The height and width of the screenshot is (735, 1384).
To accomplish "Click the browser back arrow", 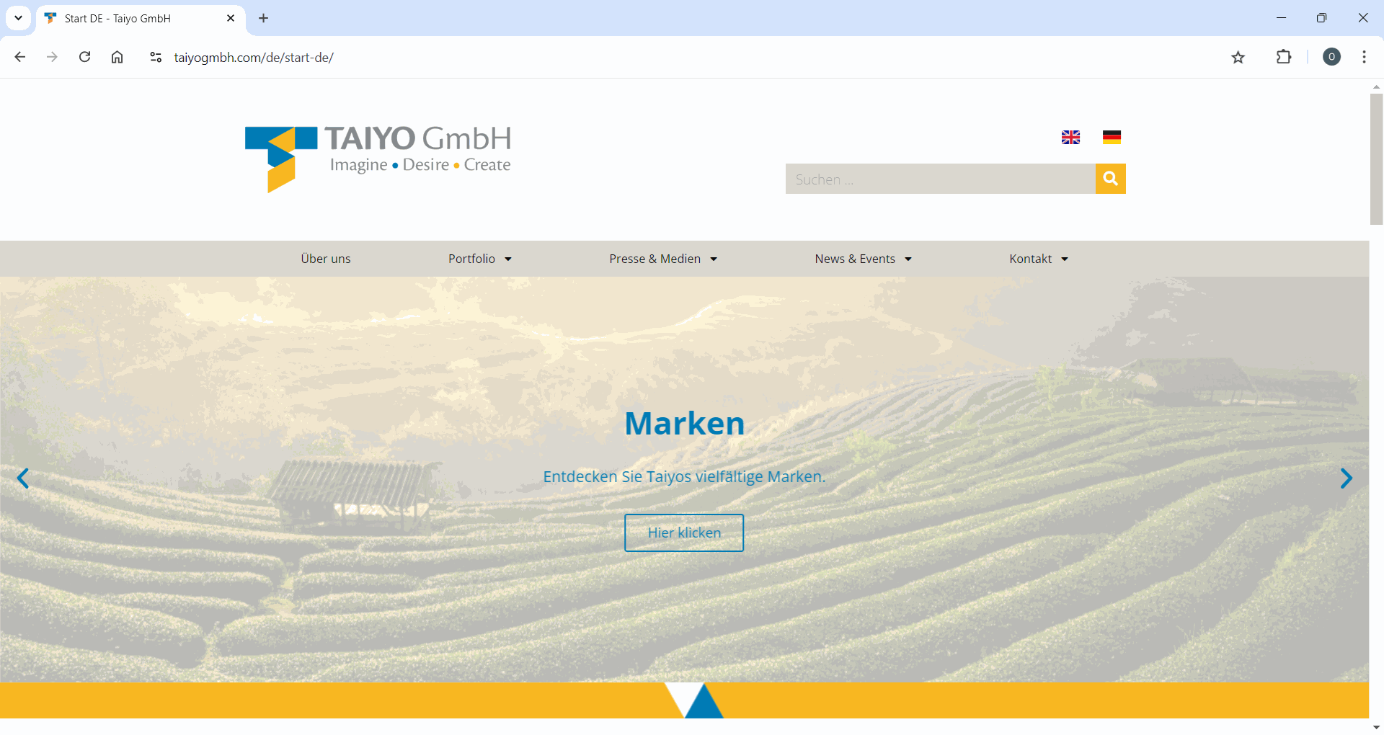I will [20, 57].
